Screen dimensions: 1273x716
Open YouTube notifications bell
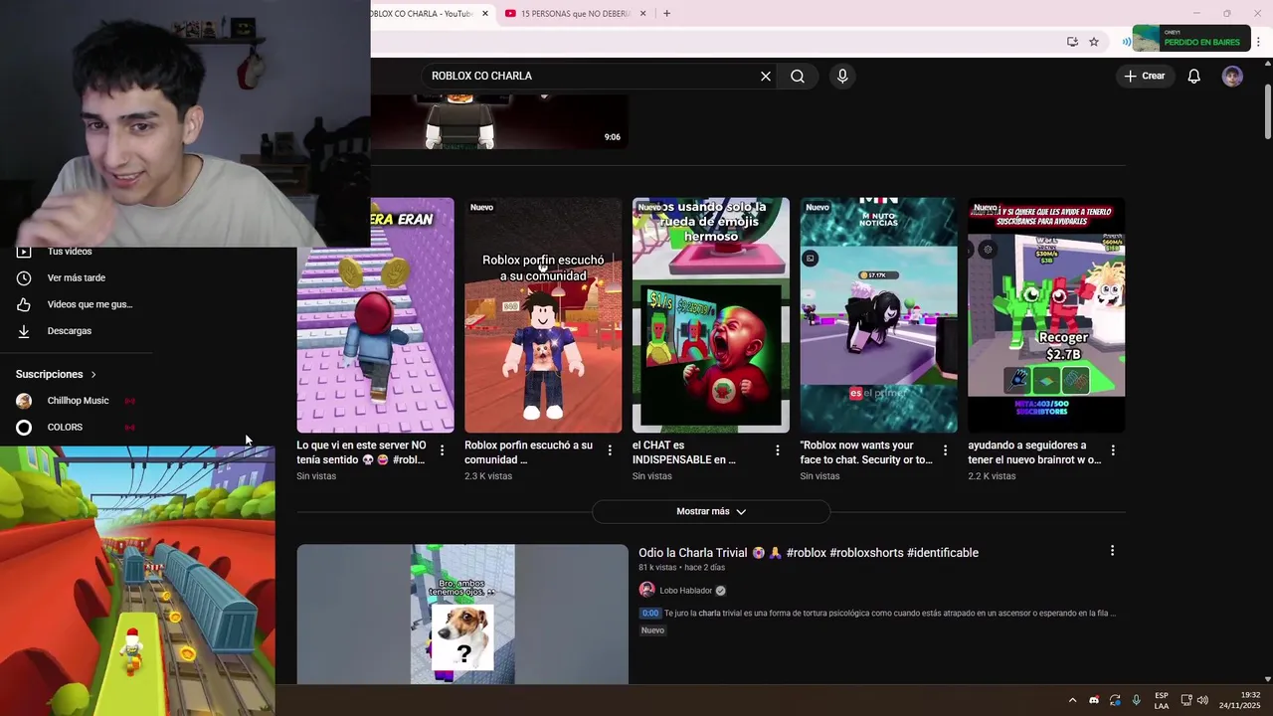click(x=1194, y=76)
